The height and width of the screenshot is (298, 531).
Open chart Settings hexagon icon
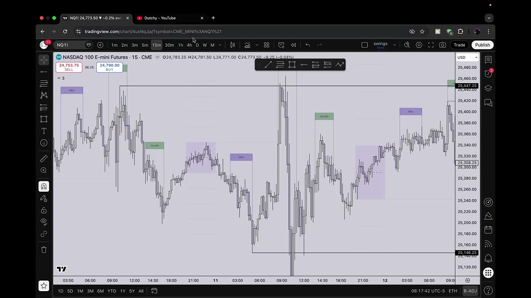(419, 45)
